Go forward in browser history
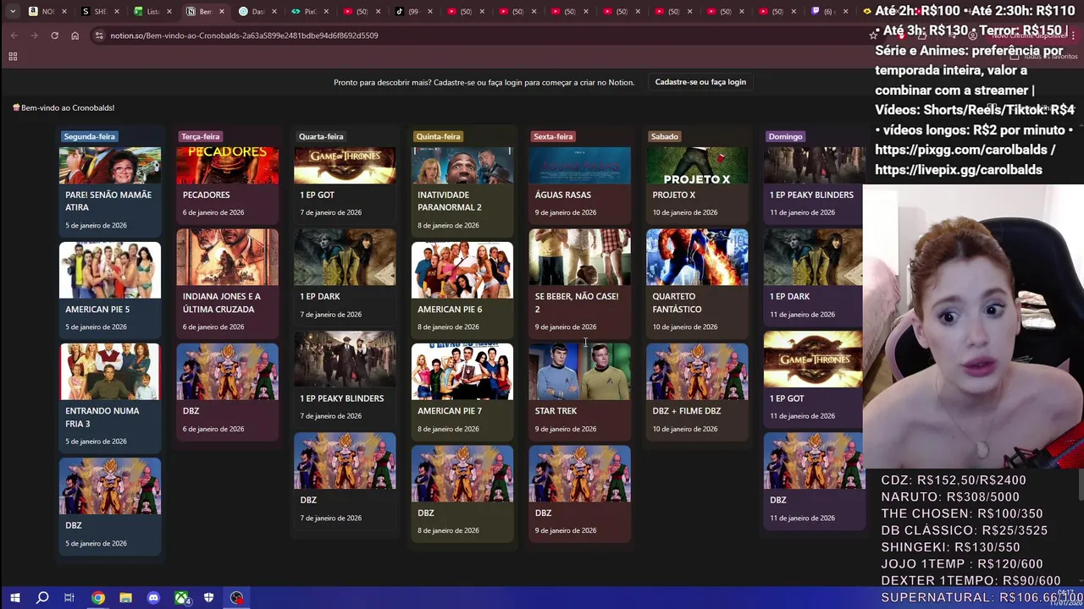 click(x=34, y=36)
